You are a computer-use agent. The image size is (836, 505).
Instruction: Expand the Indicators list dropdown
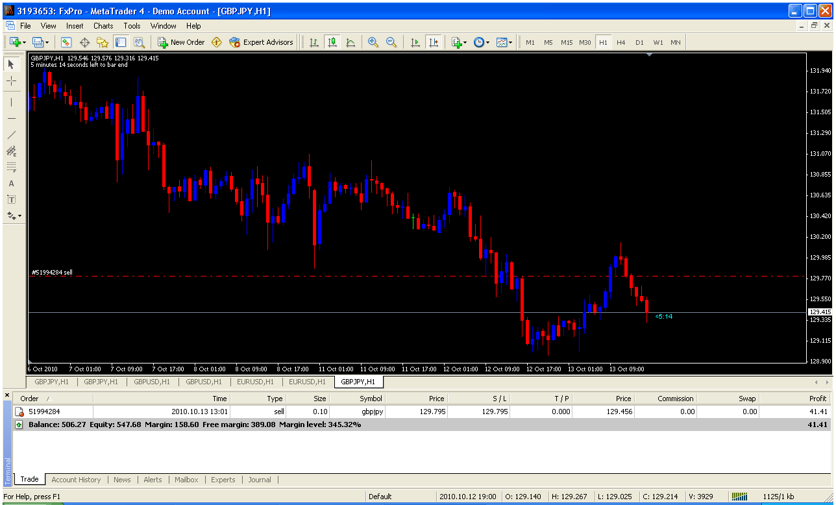click(460, 42)
